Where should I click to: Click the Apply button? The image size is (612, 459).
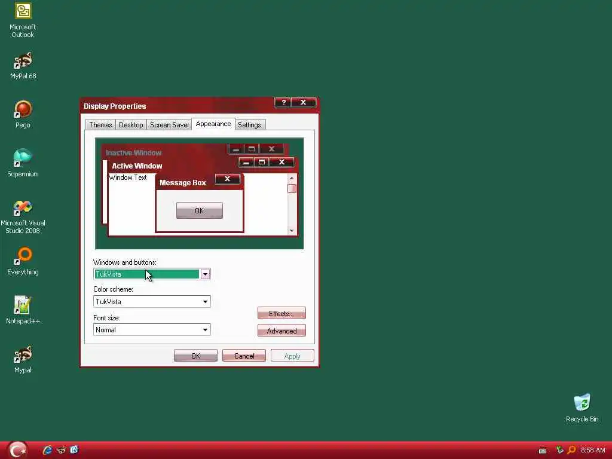pos(292,356)
